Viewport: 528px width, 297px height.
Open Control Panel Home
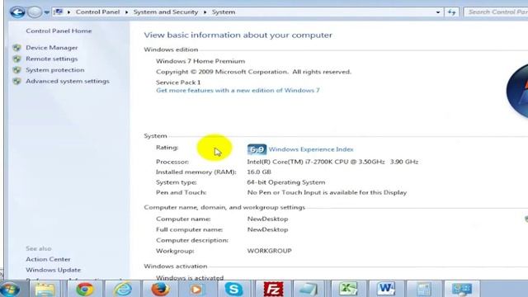click(59, 31)
